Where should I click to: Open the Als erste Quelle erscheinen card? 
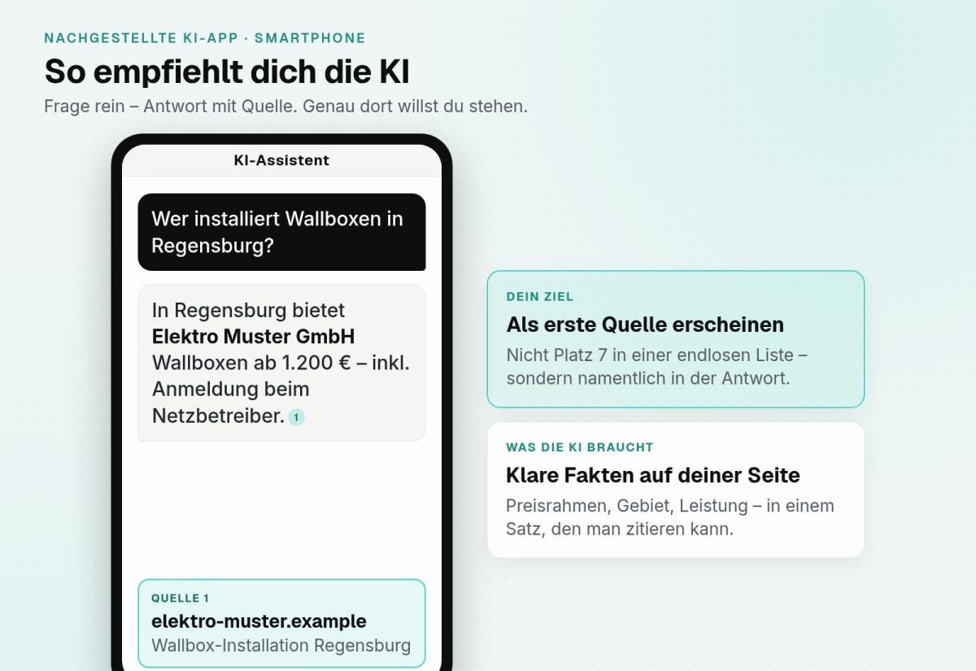675,339
